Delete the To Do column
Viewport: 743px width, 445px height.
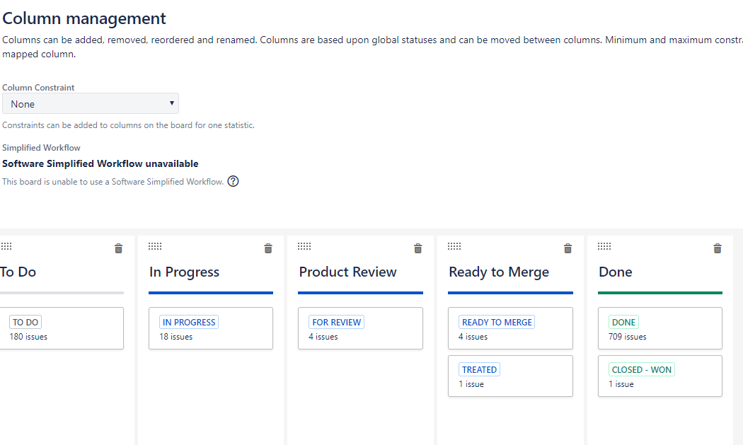(x=118, y=248)
